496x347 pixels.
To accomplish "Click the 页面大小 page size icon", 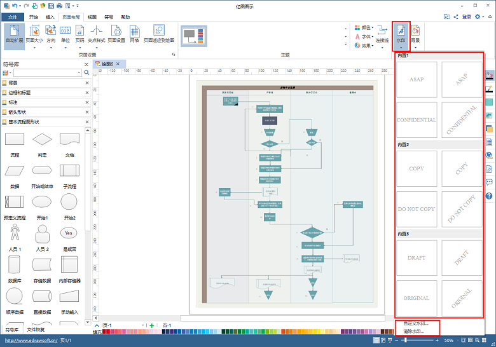I will [x=34, y=36].
